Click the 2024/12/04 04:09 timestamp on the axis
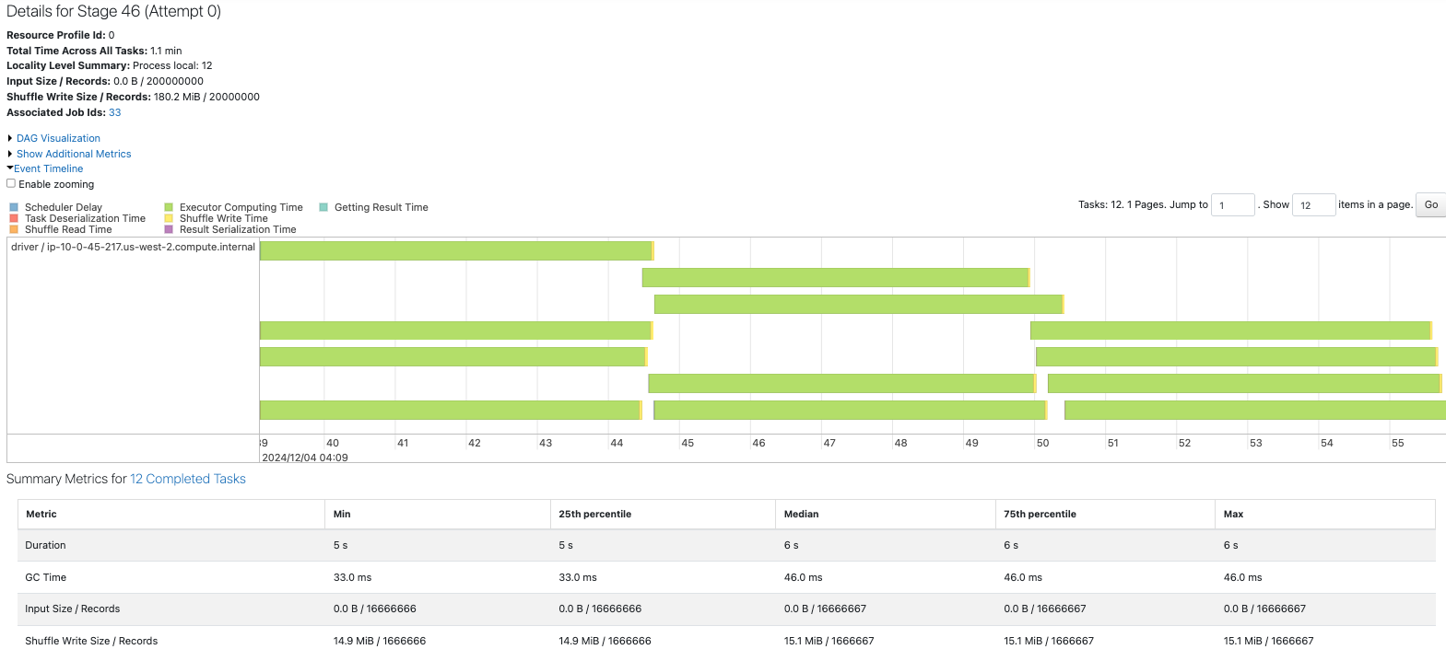The width and height of the screenshot is (1446, 661). click(305, 458)
